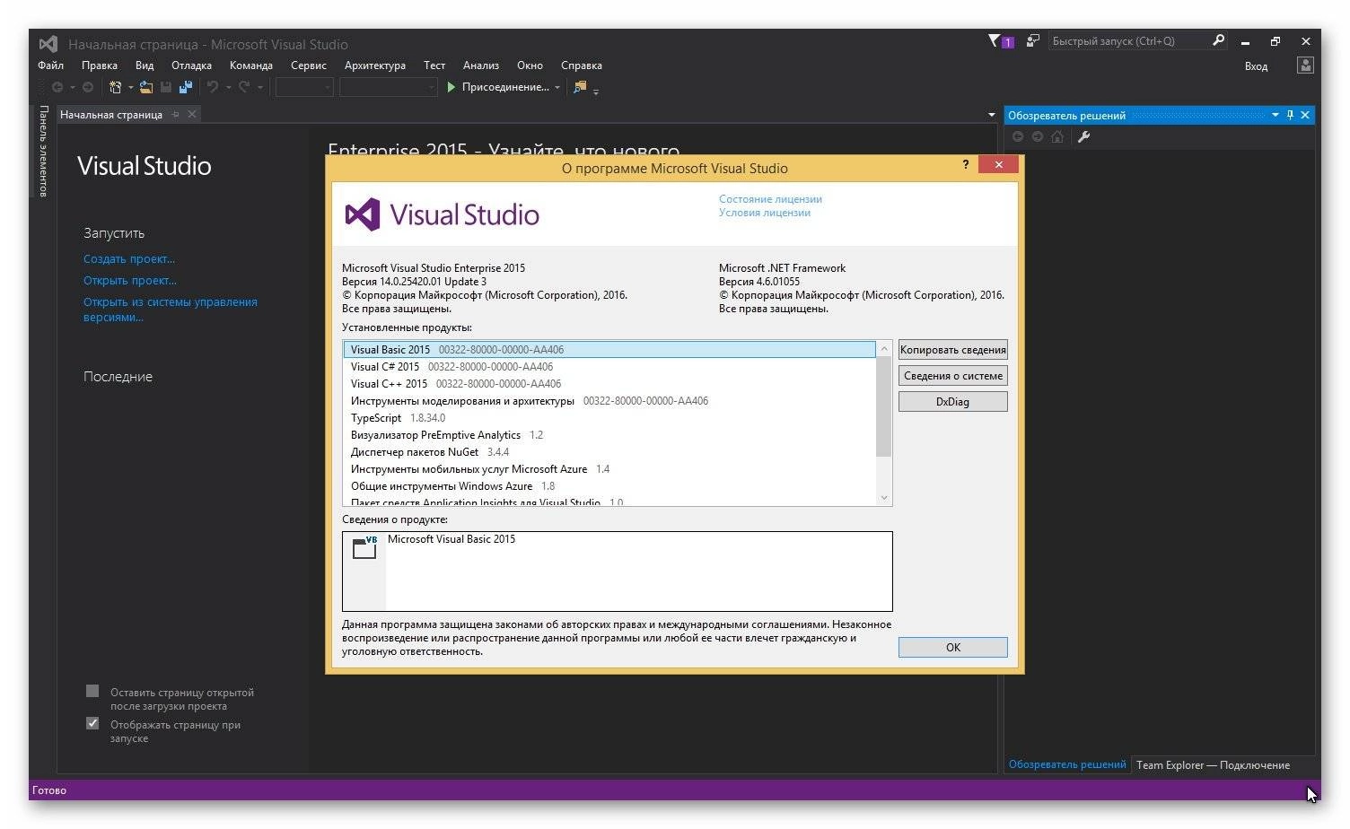Click the Save toolbar icon
Screen dimensions: 1350x829
[166, 87]
